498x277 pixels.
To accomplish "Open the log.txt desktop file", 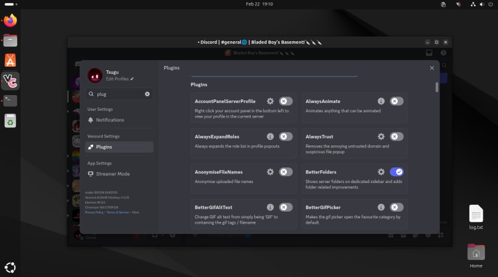I will coord(476,217).
